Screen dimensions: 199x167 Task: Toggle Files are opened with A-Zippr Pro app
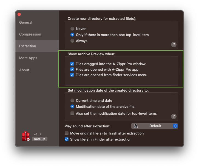click(72, 69)
